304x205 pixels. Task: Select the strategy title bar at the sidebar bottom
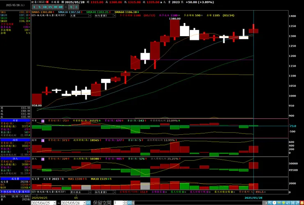tap(15, 191)
